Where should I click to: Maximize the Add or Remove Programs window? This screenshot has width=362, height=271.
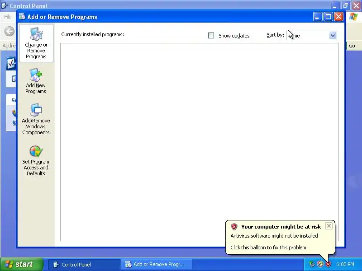(328, 17)
